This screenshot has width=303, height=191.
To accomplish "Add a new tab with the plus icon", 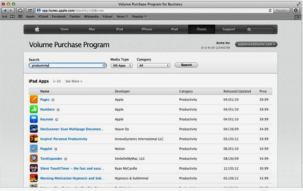I will [x=298, y=17].
